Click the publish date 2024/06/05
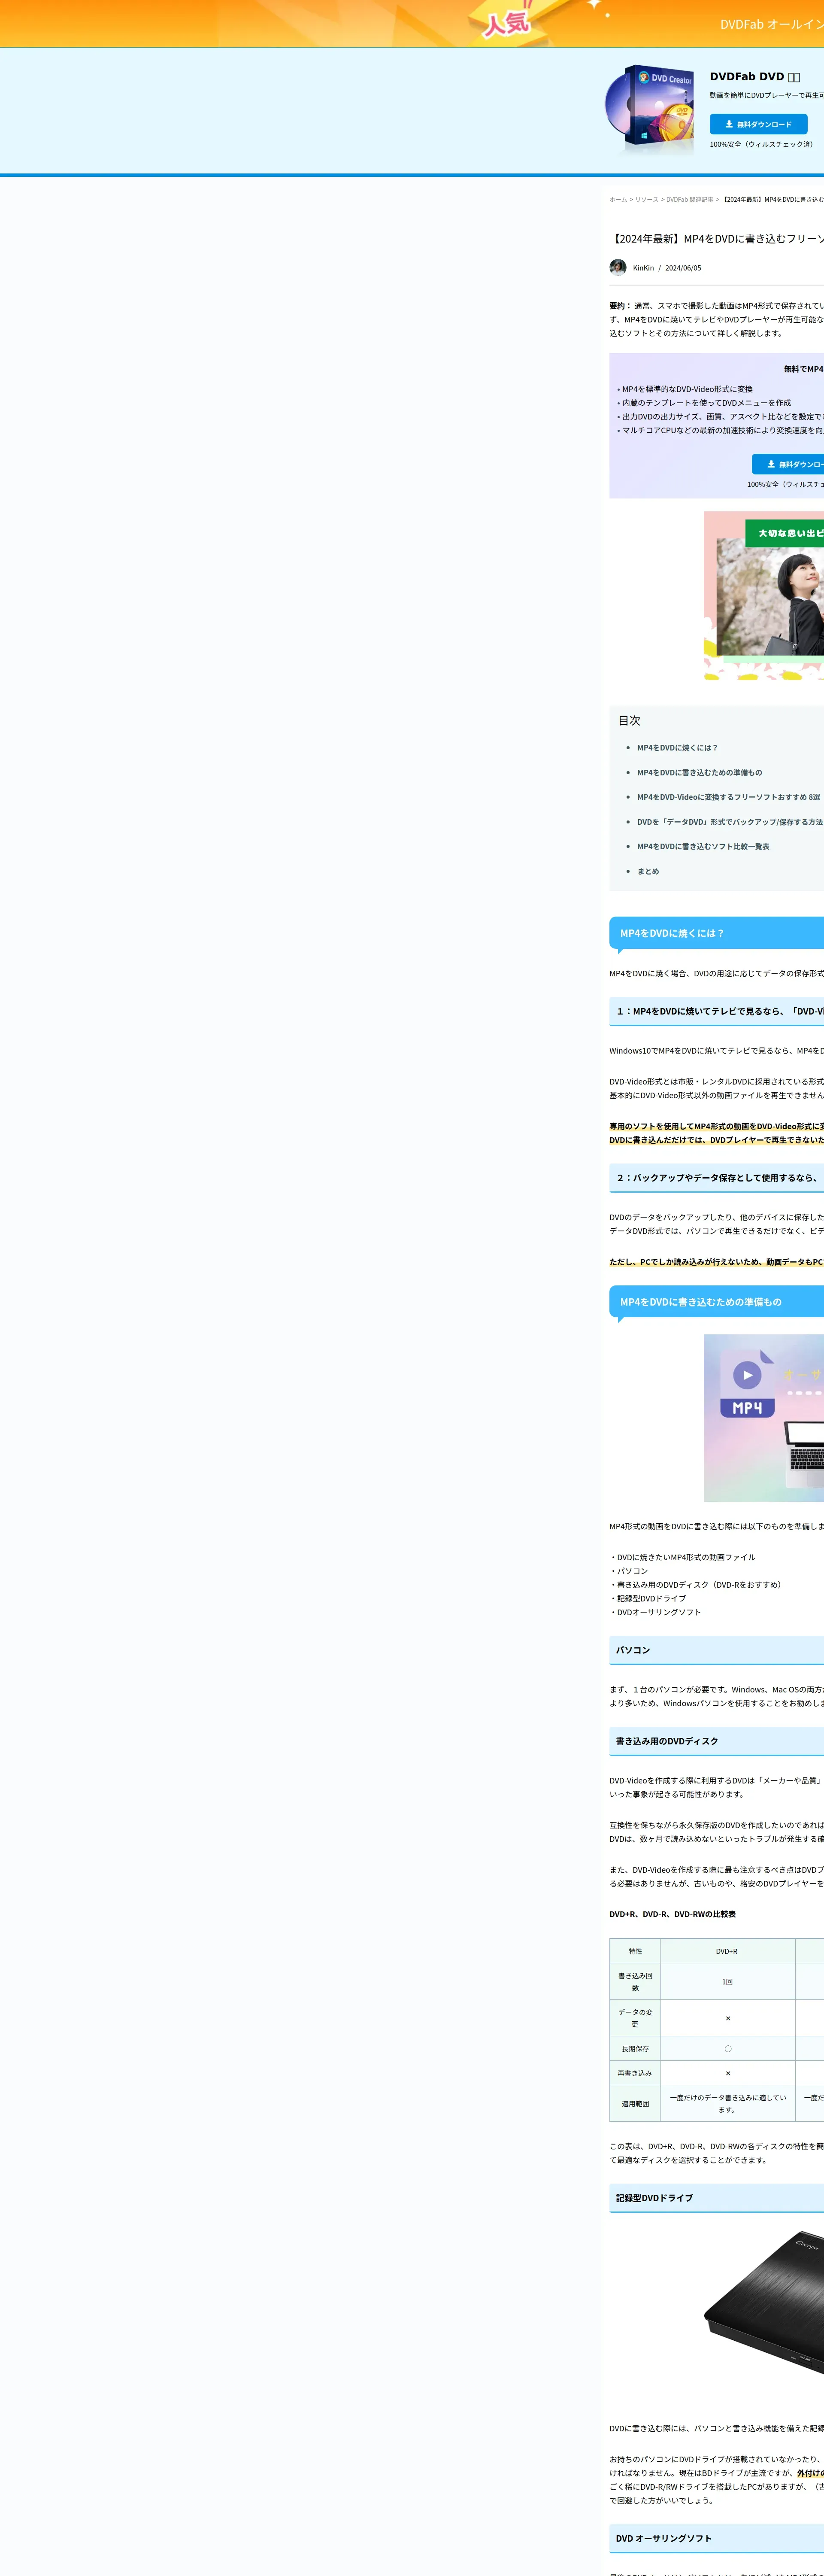Viewport: 824px width, 2576px height. pyautogui.click(x=683, y=268)
